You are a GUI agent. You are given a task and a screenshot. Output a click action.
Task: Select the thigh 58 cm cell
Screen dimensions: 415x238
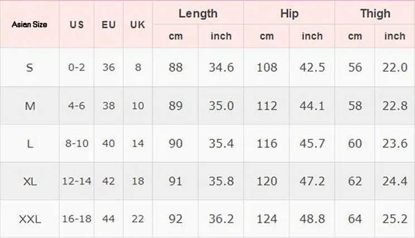click(x=355, y=106)
